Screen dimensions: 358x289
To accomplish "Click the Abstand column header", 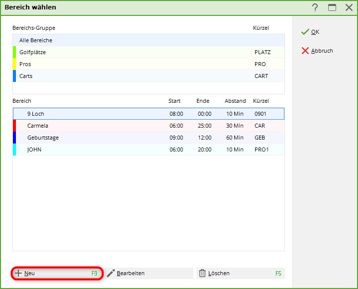I will tap(235, 101).
